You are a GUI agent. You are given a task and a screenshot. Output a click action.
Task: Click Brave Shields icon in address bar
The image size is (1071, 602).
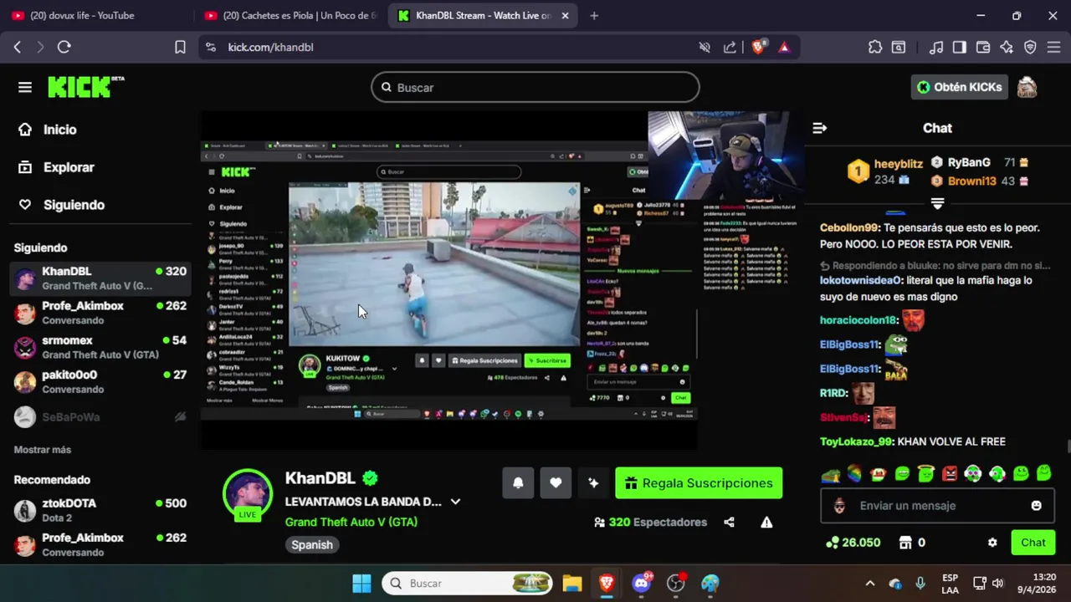(x=759, y=48)
